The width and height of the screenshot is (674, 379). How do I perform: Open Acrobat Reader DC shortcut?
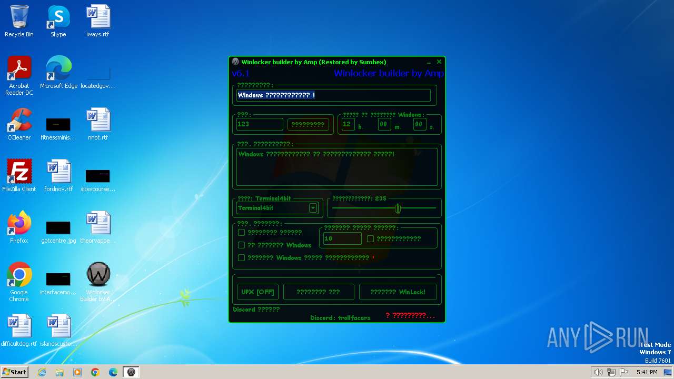click(19, 75)
